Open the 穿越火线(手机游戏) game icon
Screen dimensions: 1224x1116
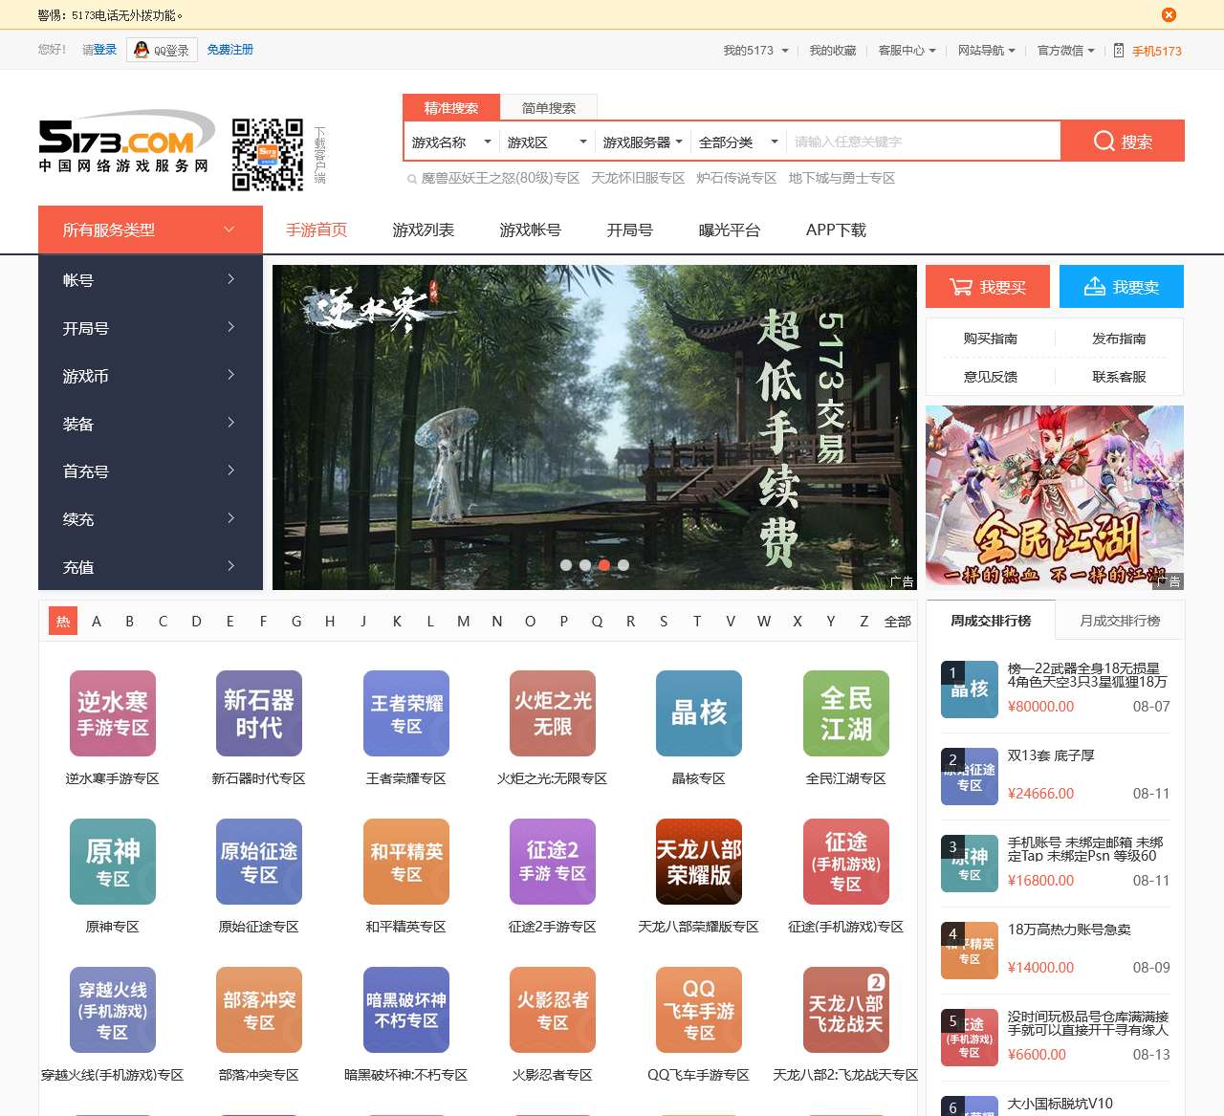click(113, 1010)
